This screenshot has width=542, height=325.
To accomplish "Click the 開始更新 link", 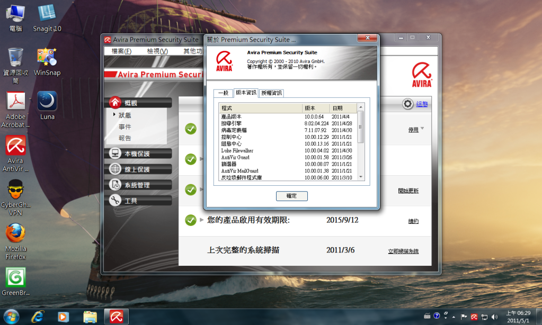I will coord(408,191).
